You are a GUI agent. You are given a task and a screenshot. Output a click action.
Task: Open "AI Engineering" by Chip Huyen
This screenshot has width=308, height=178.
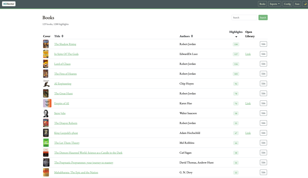62,83
